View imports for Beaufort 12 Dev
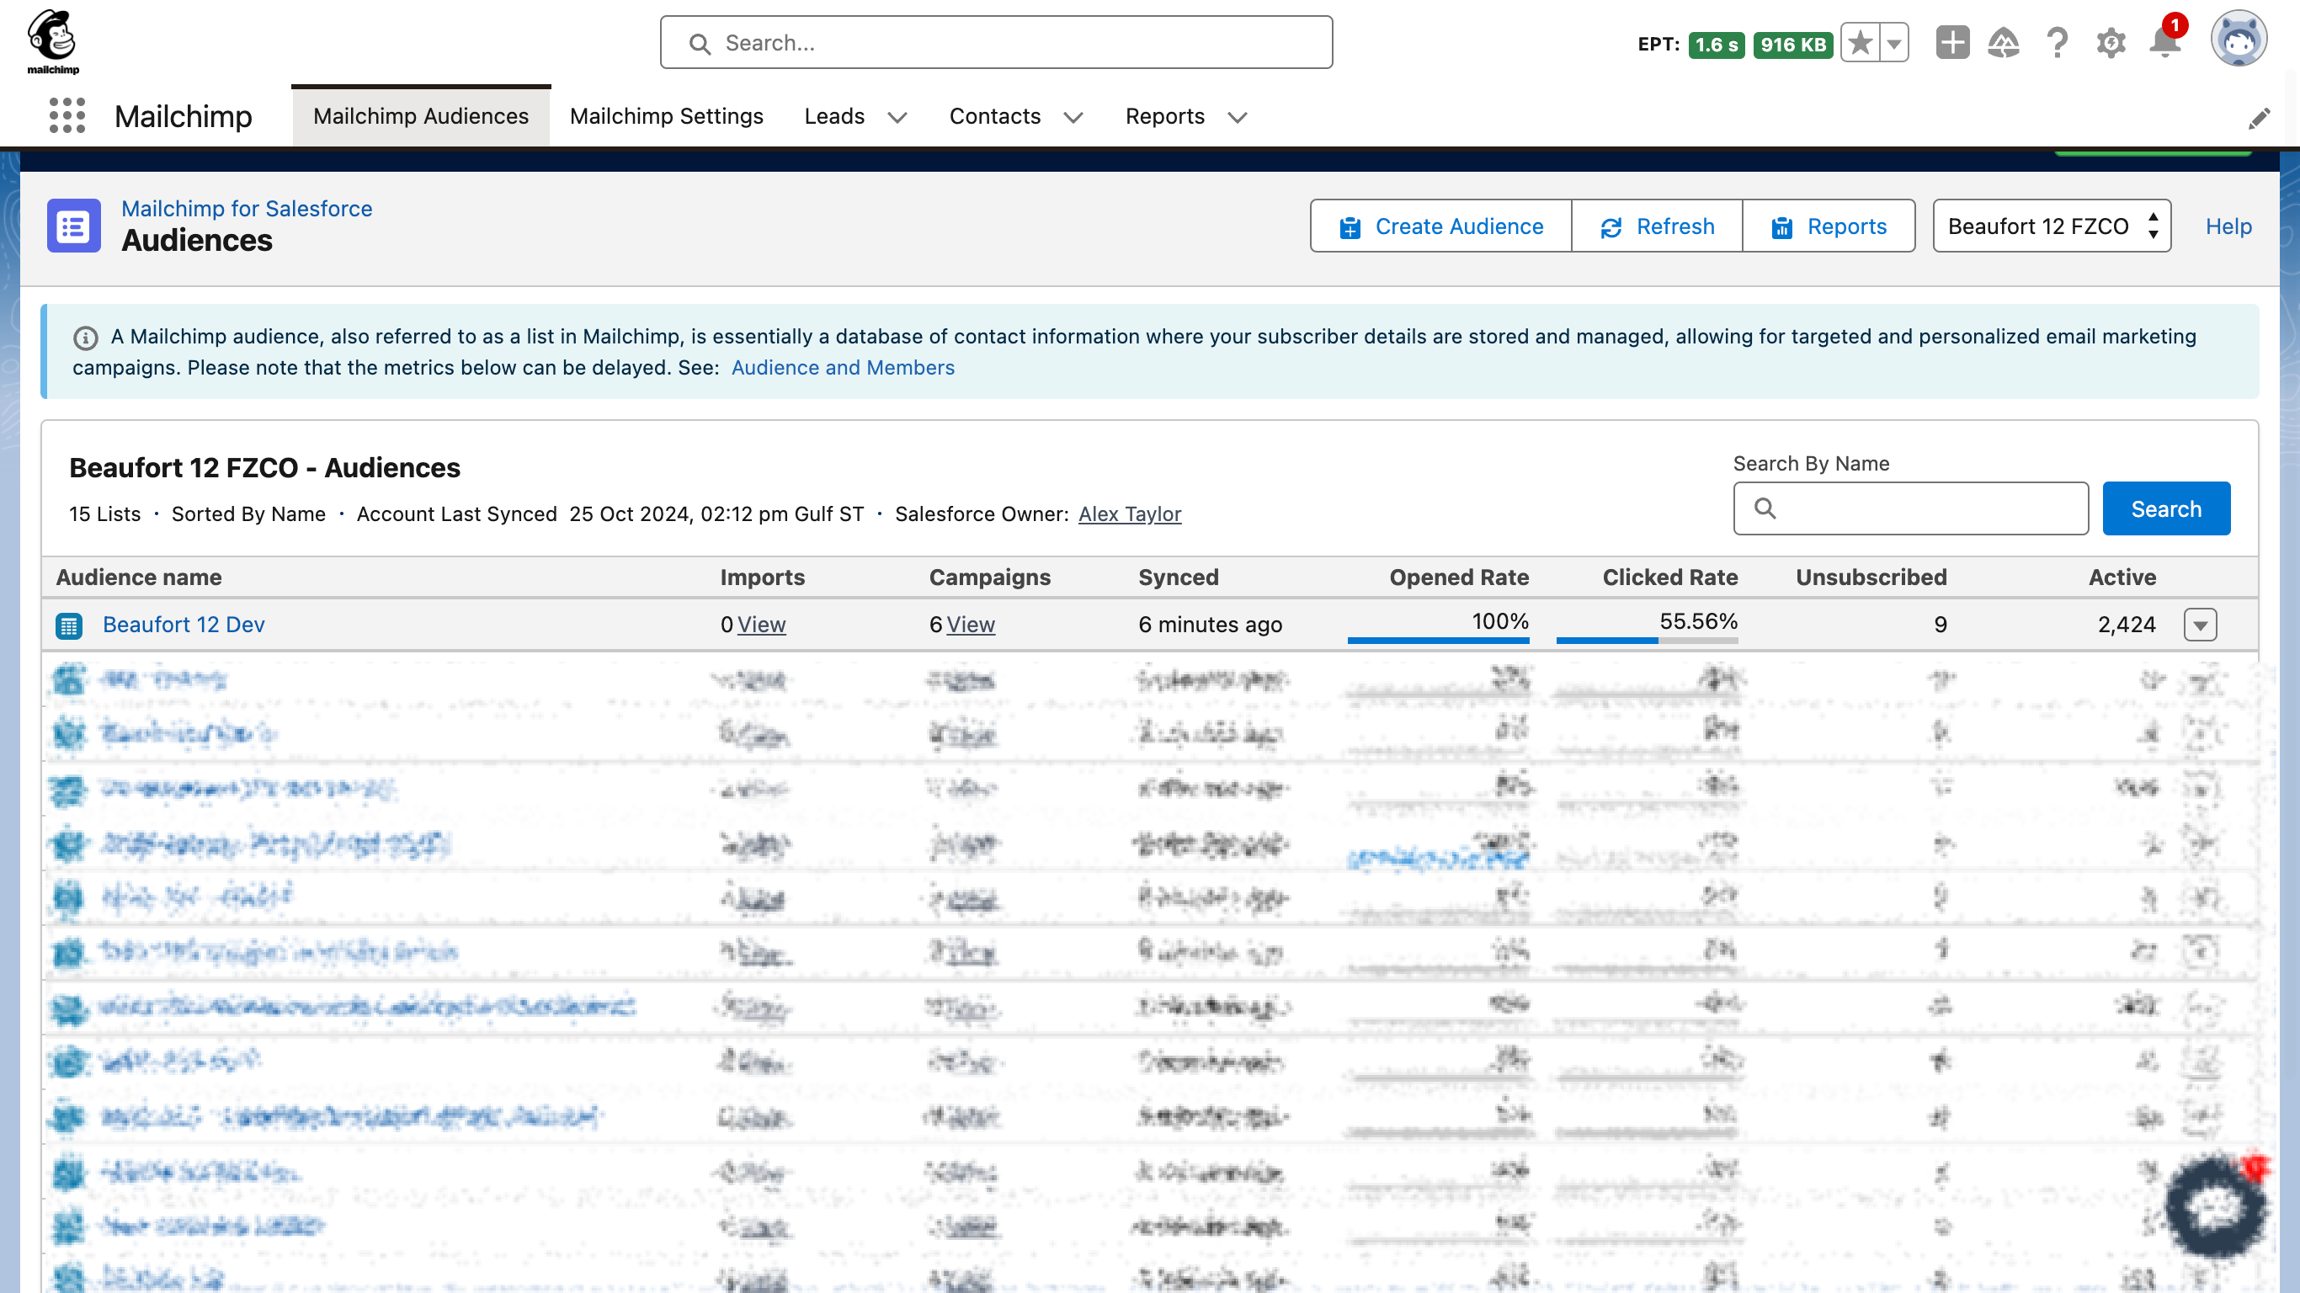This screenshot has width=2300, height=1293. (761, 624)
